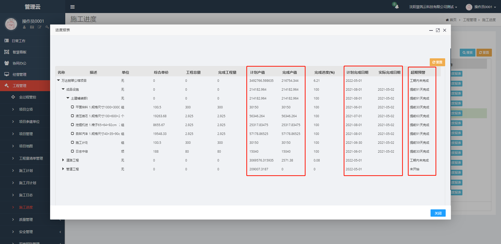Expand the 道路工程 tree node
Image resolution: width=501 pixels, height=244 pixels.
pos(63,160)
